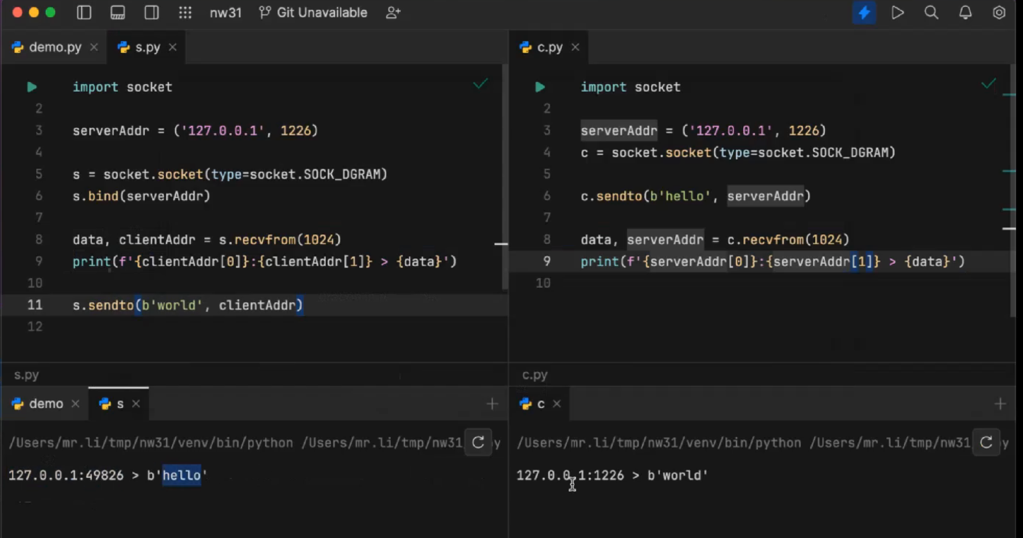This screenshot has height=538, width=1023.
Task: Click the lightning bolt icon in toolbar
Action: [864, 13]
